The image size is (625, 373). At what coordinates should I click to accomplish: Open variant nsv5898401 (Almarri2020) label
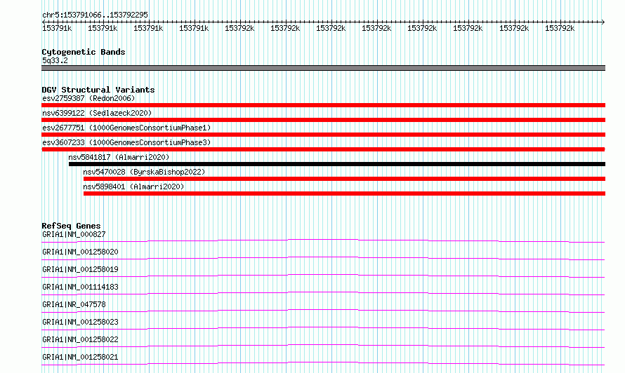point(133,186)
